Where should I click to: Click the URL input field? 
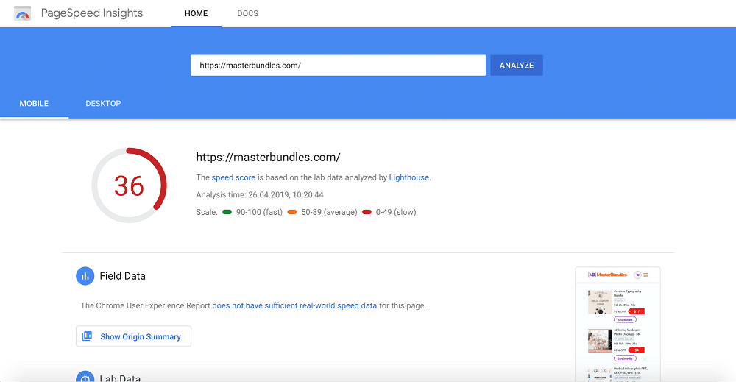[338, 66]
